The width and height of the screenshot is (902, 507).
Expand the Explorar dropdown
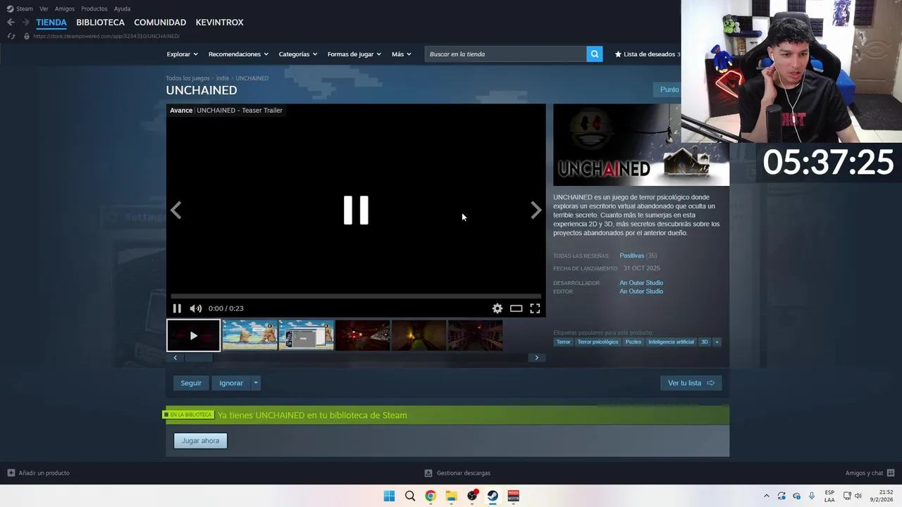[x=182, y=54]
